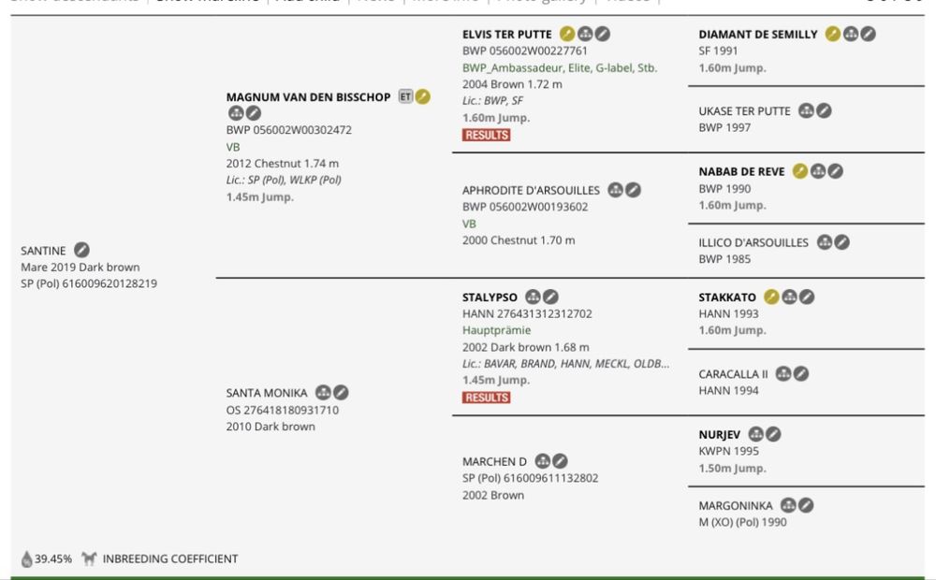This screenshot has height=580, width=936.
Task: Click the ET badge next to Magnum van den Bisschop
Action: [405, 96]
